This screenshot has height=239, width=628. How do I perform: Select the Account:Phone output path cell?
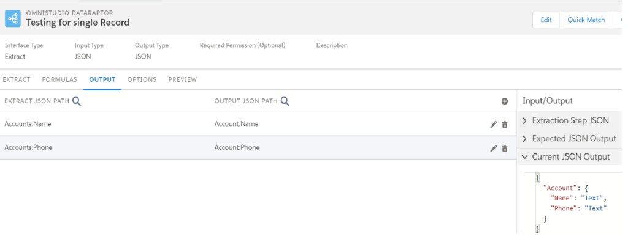[237, 147]
